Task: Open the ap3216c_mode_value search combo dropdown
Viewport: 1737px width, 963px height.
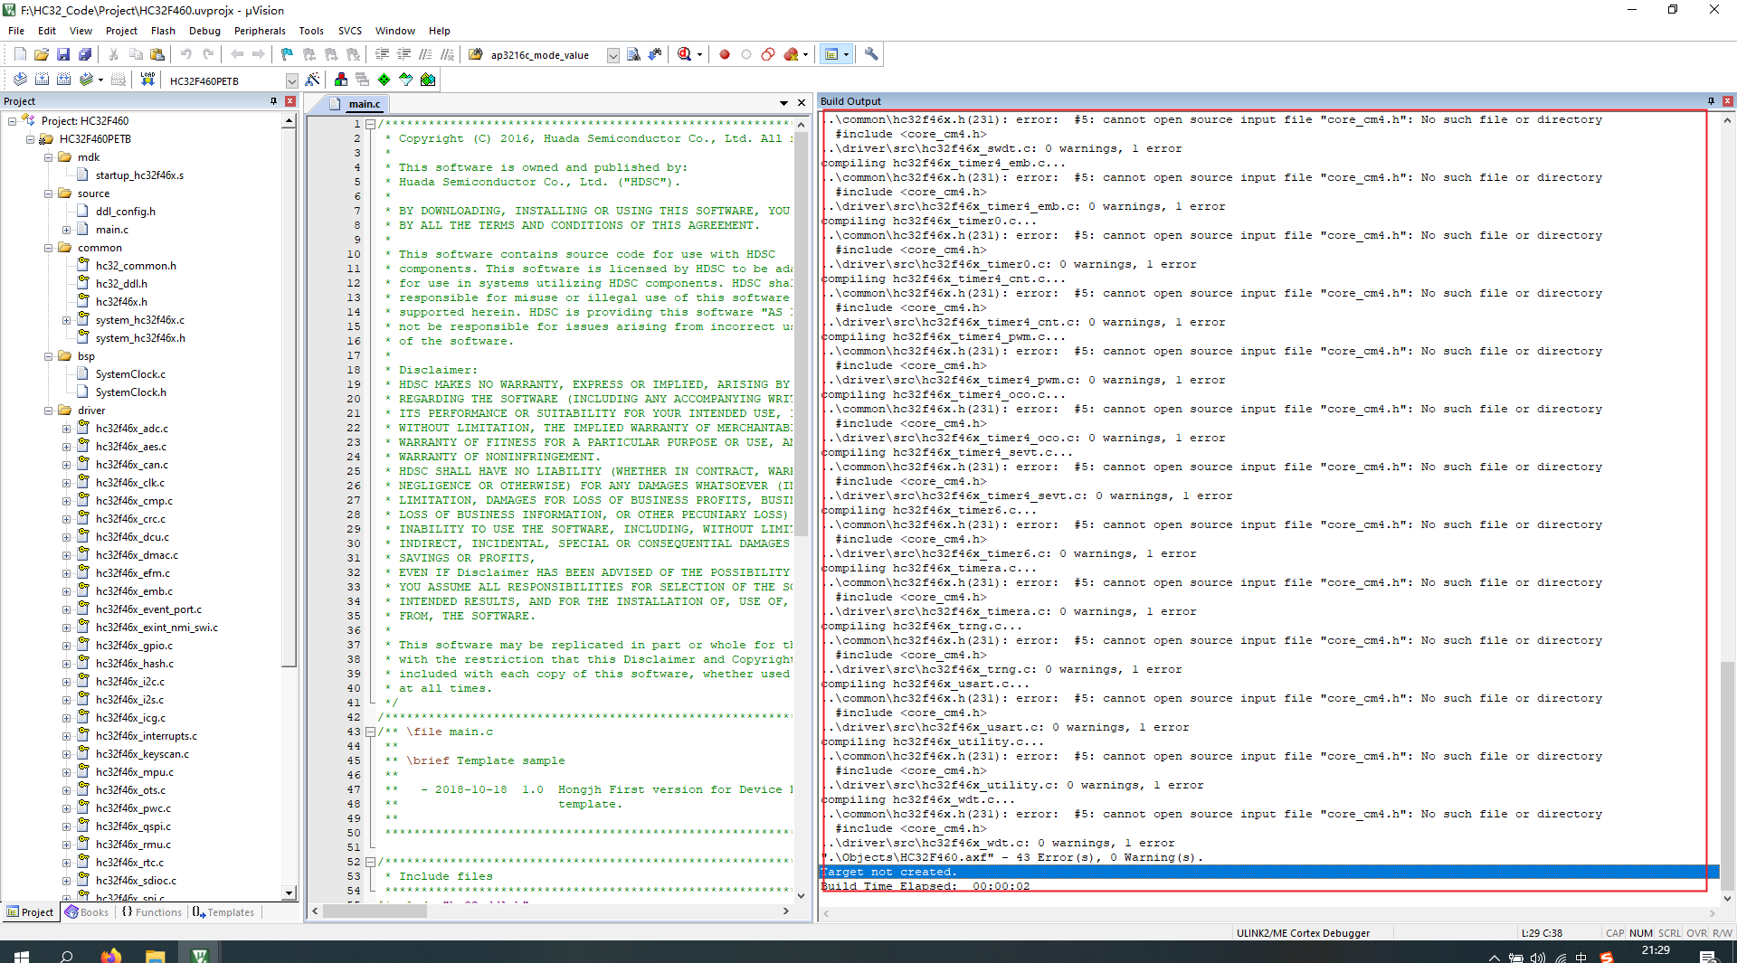Action: [x=612, y=55]
